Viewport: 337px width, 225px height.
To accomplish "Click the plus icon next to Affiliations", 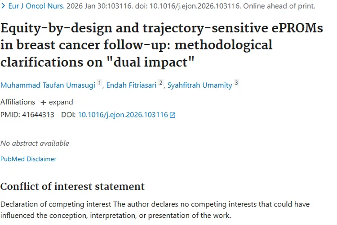I will click(x=43, y=102).
